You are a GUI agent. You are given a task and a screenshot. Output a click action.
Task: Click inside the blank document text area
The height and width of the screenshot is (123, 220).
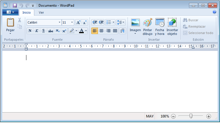110,81
